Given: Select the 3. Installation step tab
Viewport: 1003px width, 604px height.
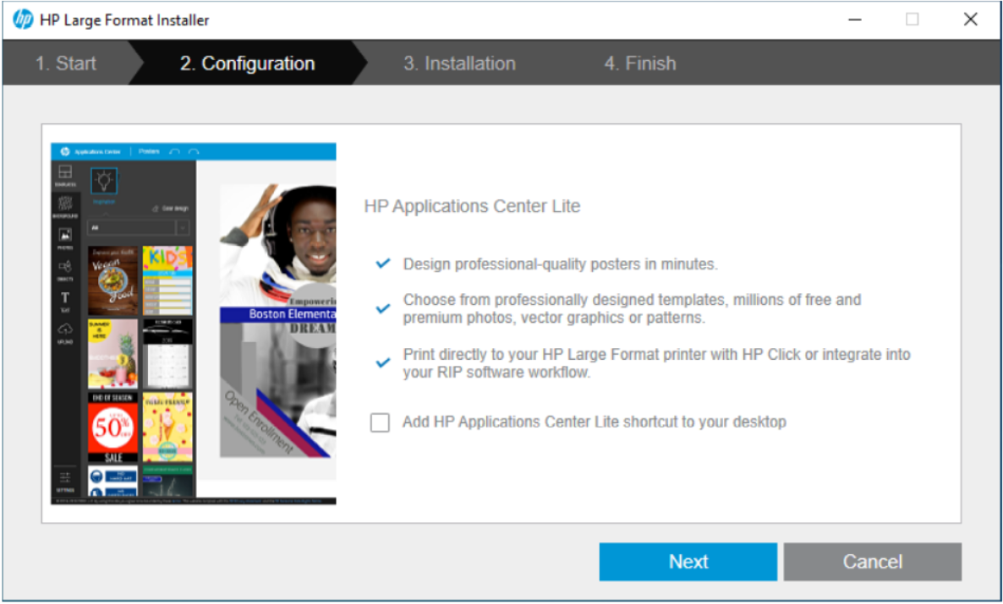Looking at the screenshot, I should tap(459, 63).
